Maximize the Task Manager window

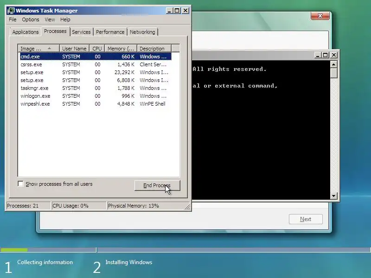pos(177,11)
